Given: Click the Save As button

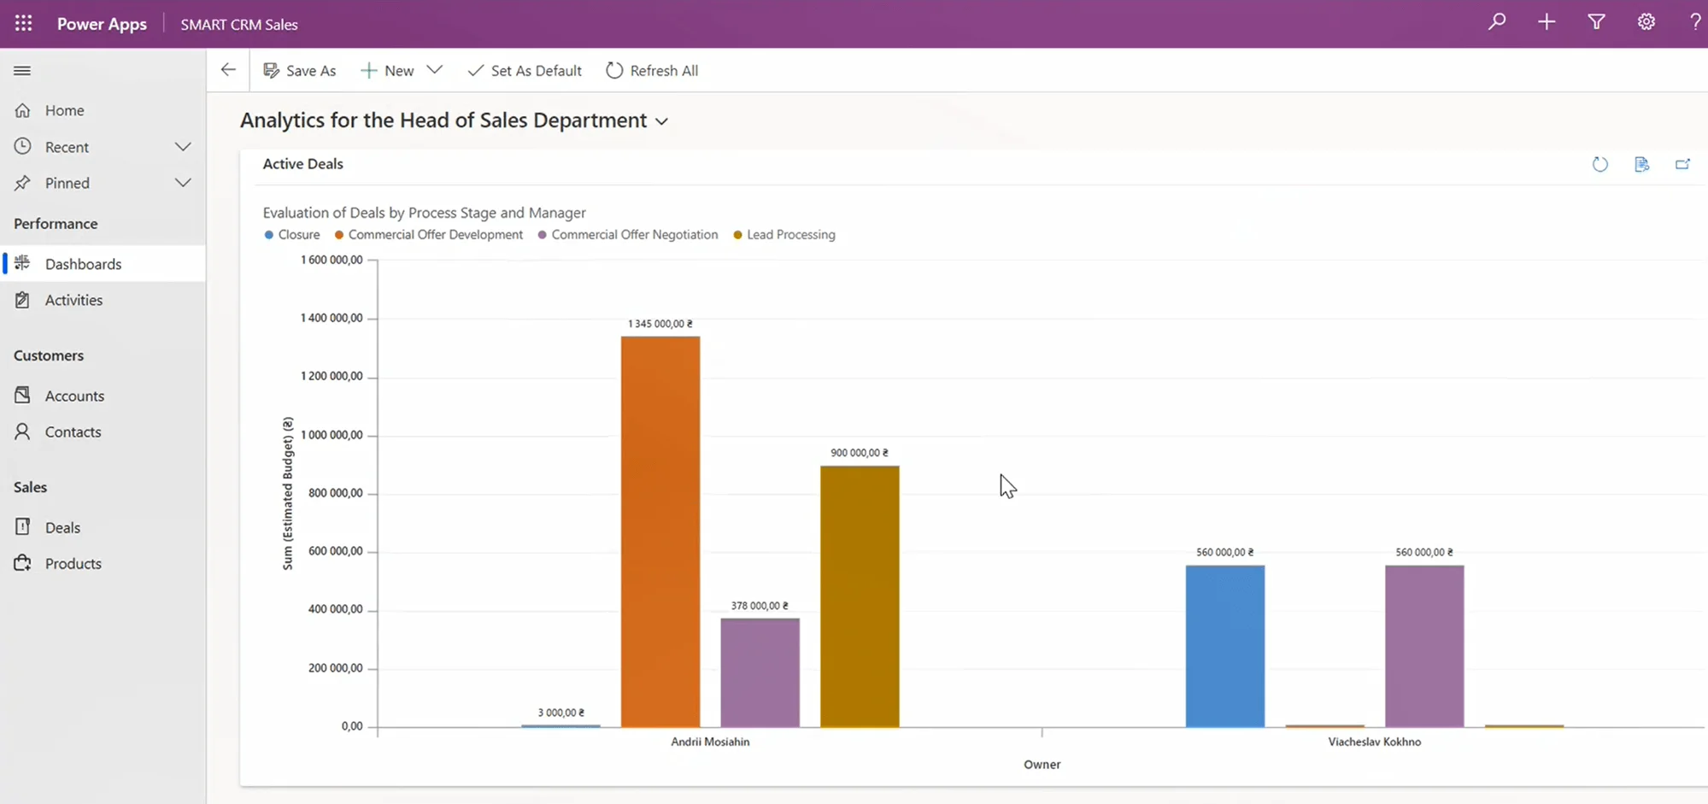Looking at the screenshot, I should click(300, 71).
